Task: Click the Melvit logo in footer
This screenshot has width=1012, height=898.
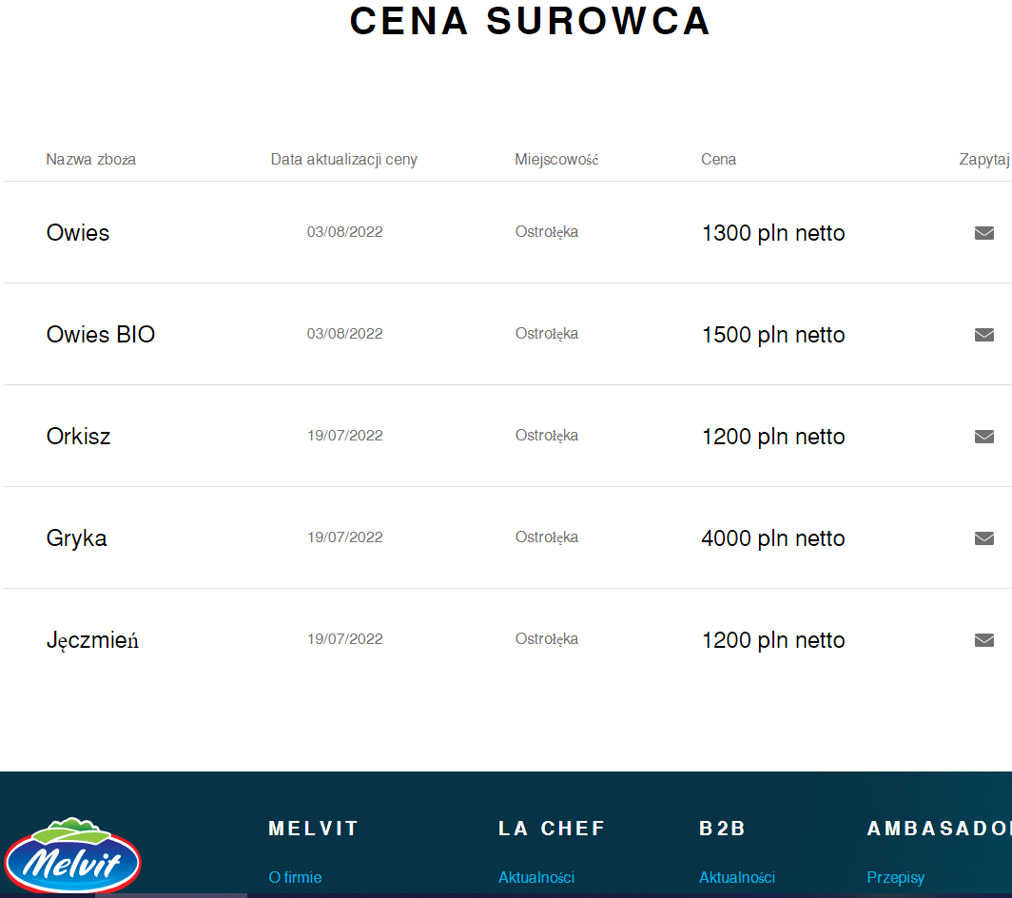Action: click(72, 854)
